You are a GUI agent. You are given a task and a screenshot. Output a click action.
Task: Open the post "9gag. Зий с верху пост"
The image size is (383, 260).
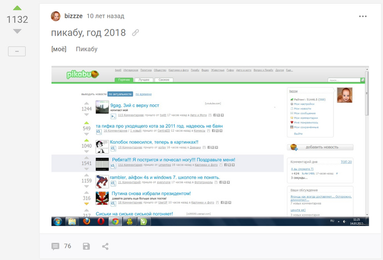tap(135, 105)
